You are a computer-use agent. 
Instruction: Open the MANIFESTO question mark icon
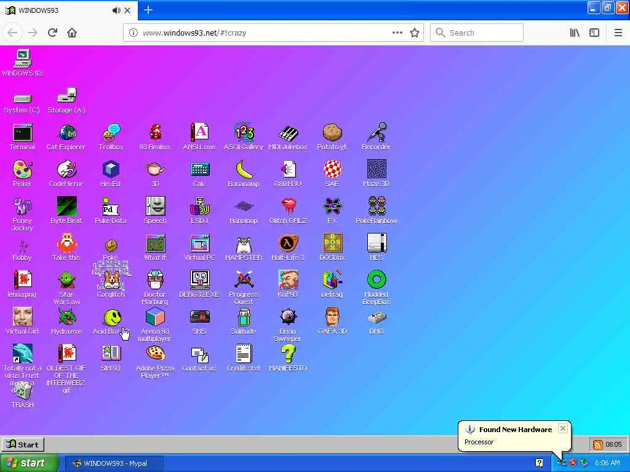[288, 354]
